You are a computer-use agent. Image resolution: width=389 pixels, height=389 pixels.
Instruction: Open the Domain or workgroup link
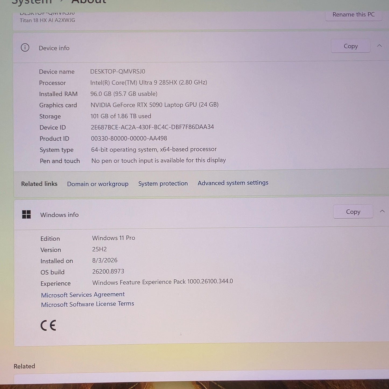pyautogui.click(x=98, y=184)
